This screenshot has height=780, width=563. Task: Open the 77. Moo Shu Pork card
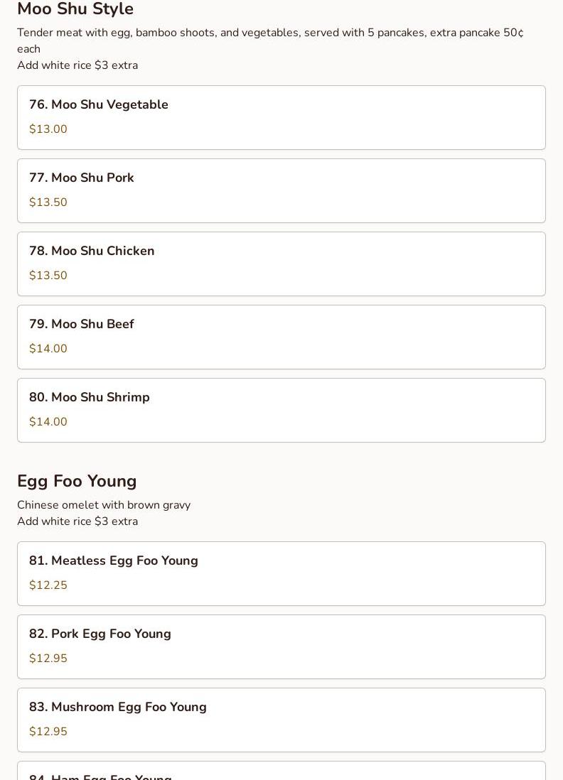coord(281,190)
